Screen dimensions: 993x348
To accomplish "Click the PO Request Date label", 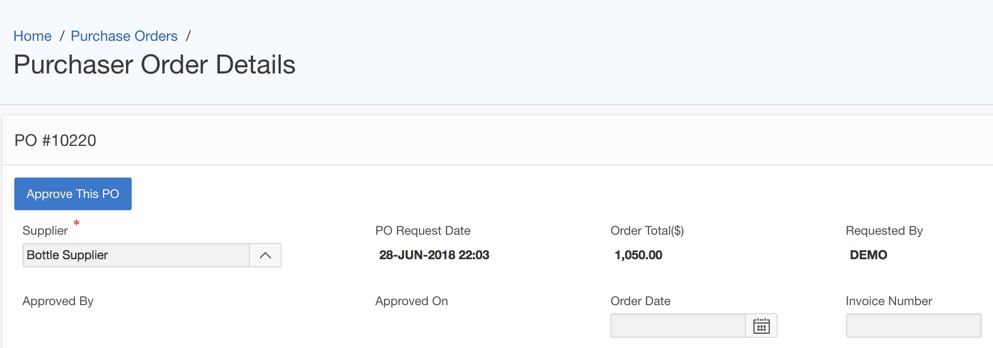I will [x=423, y=231].
